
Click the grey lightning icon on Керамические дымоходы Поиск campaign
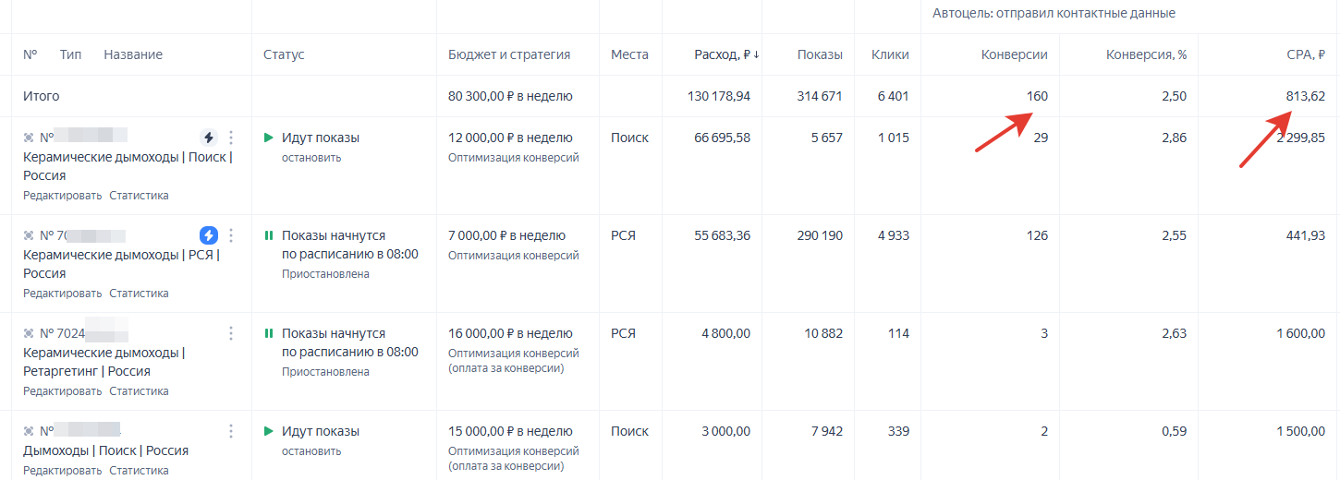209,138
